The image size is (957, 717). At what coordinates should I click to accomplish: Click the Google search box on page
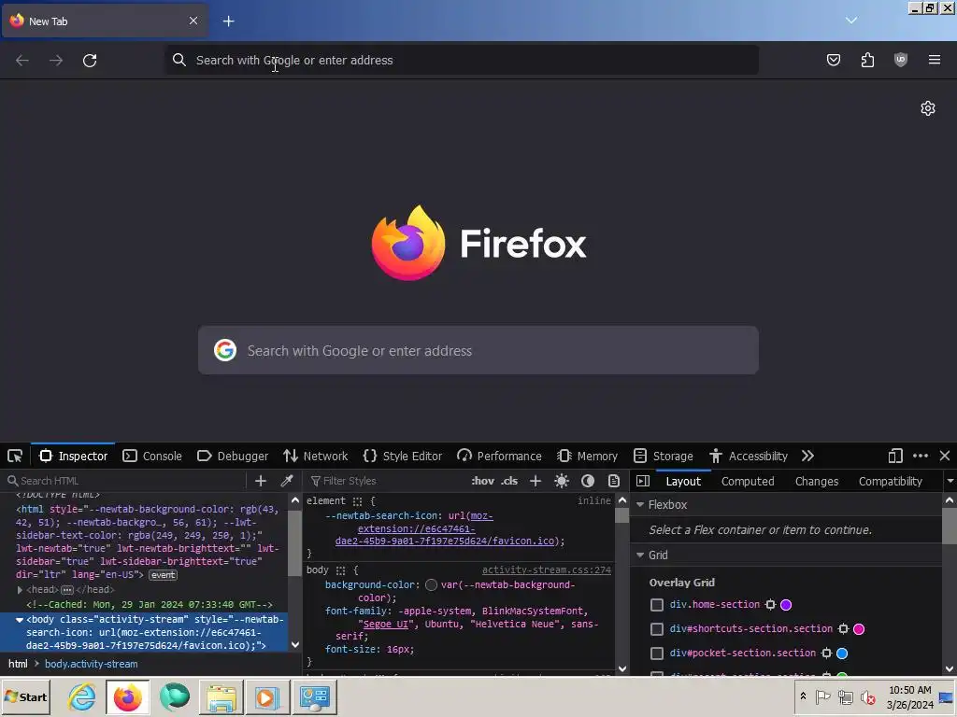478,351
